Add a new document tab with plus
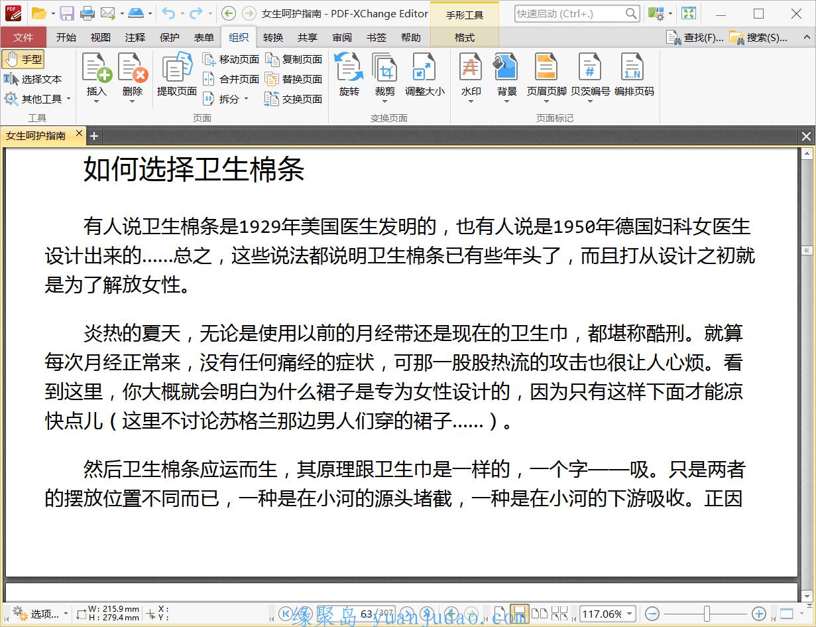This screenshot has width=816, height=627. tap(94, 136)
